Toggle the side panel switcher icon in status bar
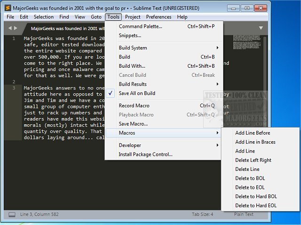This screenshot has height=225, width=301. pos(12,215)
